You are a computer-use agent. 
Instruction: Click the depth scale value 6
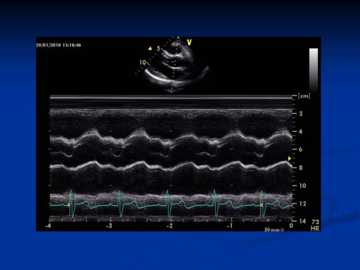coord(301,150)
